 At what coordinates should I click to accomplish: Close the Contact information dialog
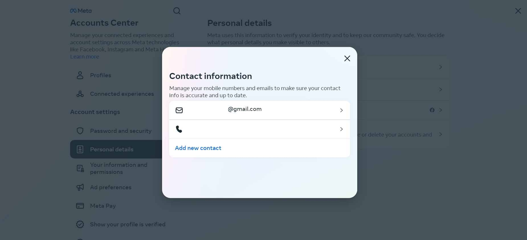click(347, 58)
